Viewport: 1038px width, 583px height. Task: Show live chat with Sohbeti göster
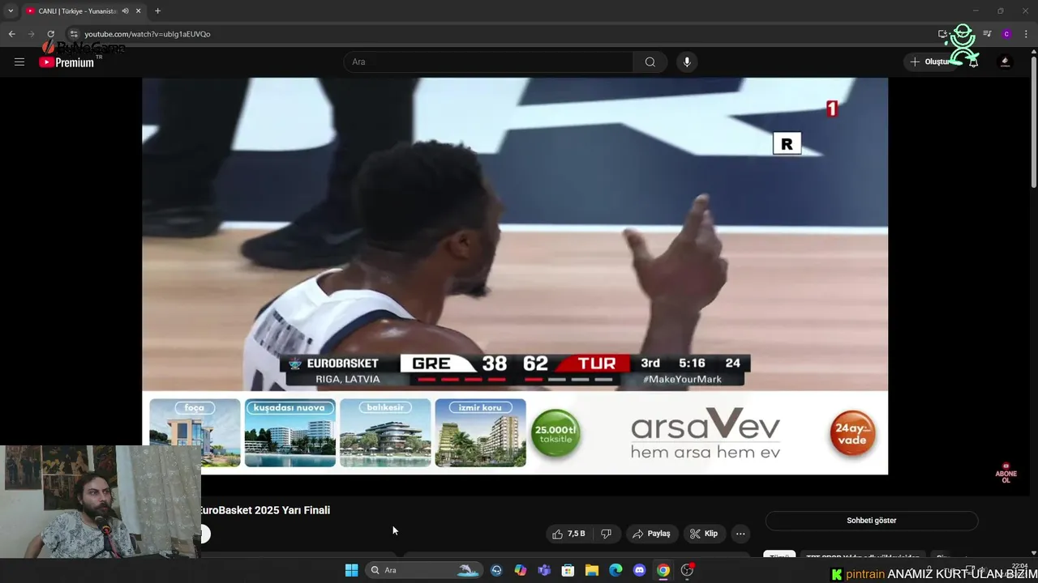[872, 521]
